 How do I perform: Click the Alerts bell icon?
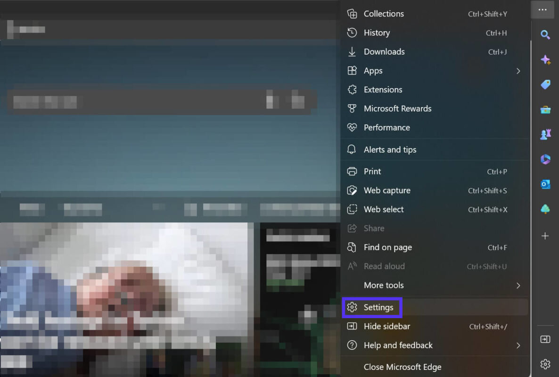(x=352, y=149)
